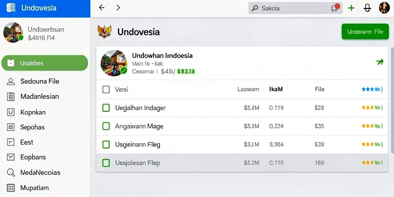Select the Usahbes sidebar menu item
This screenshot has height=197, width=394.
[x=45, y=63]
